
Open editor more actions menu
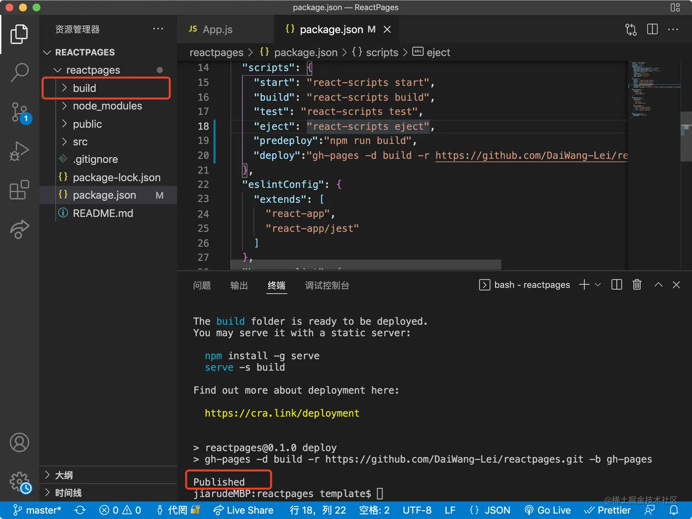(x=673, y=29)
